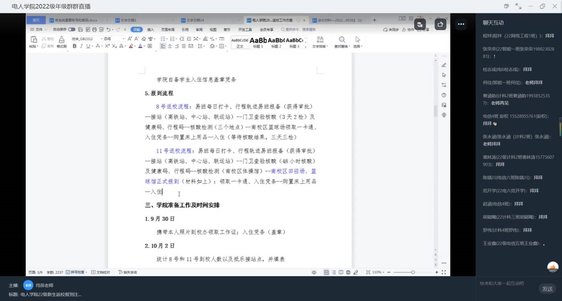562x301 pixels.
Task: Switch to outline view in status bar
Action: click(334, 272)
